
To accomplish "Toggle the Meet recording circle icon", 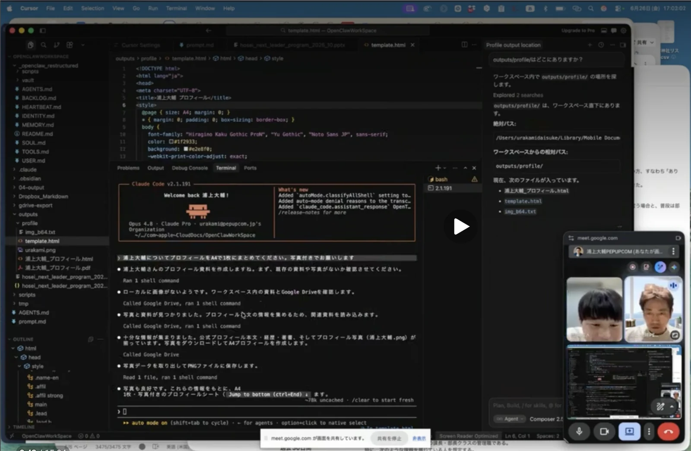I will (633, 267).
